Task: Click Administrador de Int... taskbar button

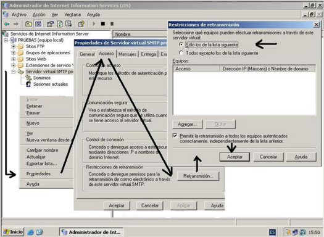Action: click(x=91, y=232)
